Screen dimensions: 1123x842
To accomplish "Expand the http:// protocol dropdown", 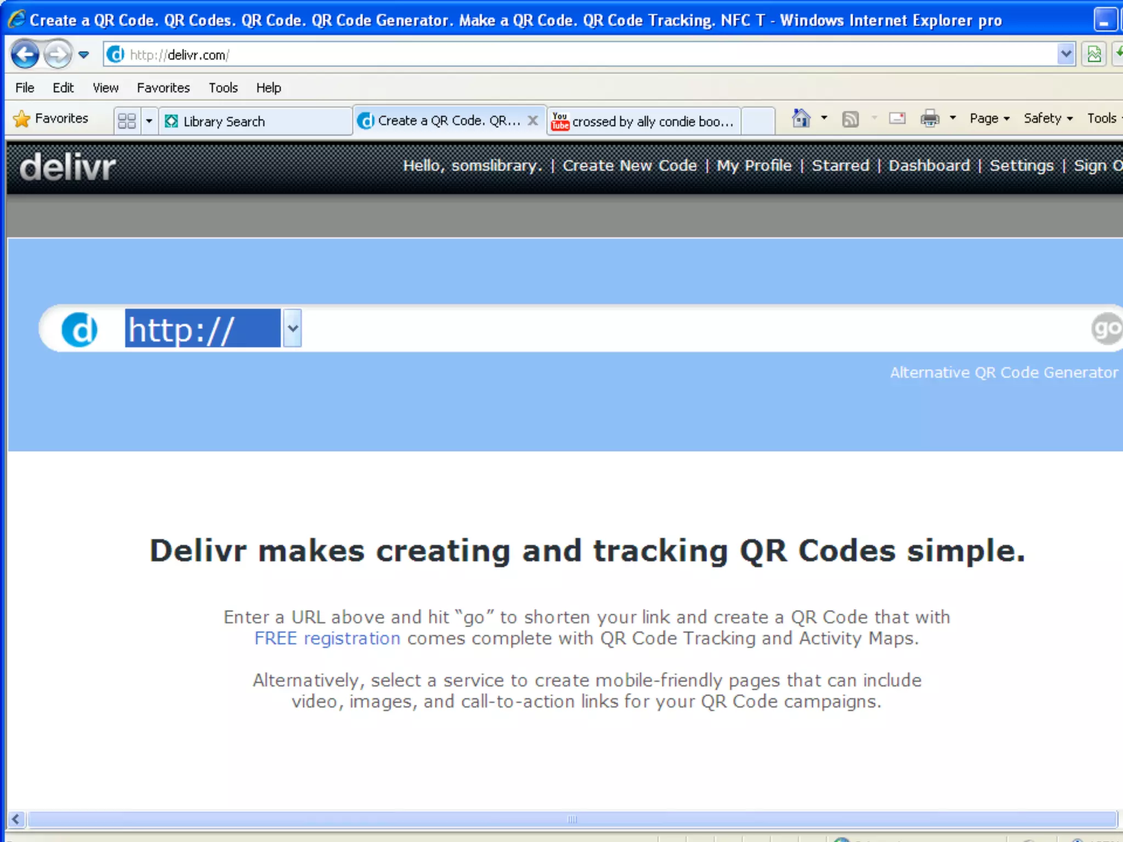I will coord(293,328).
